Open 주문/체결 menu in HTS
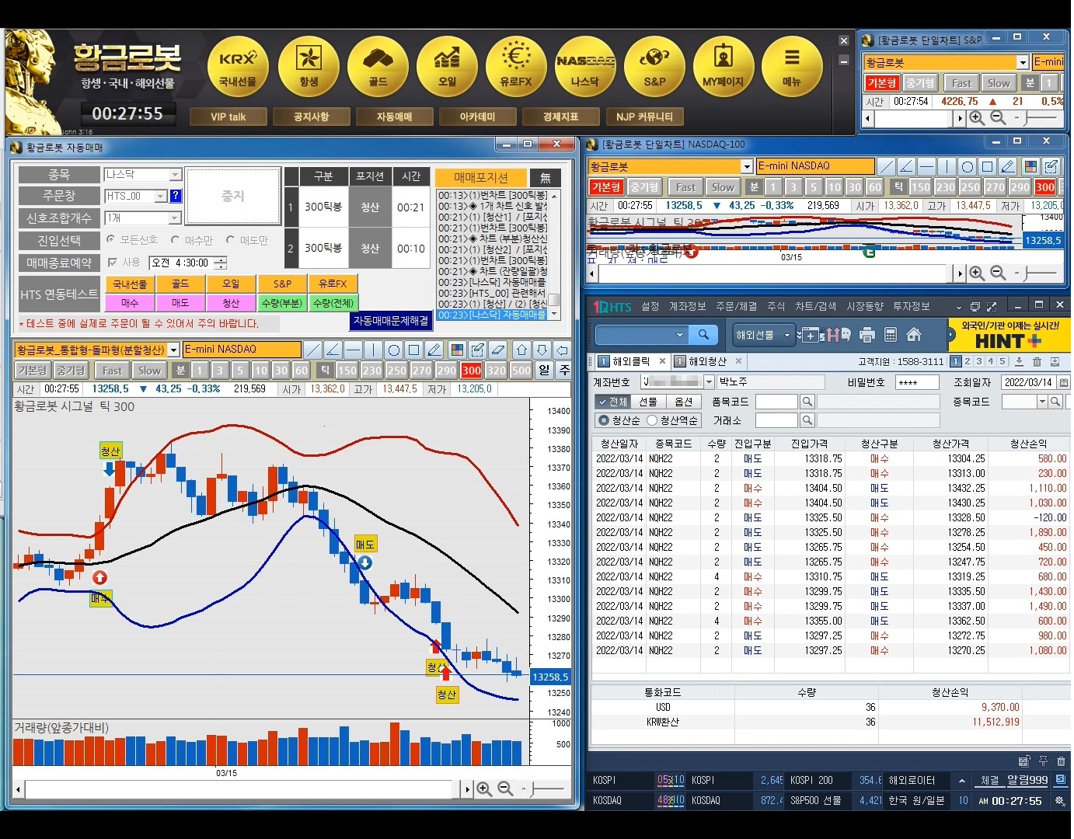This screenshot has width=1074, height=839. click(736, 307)
